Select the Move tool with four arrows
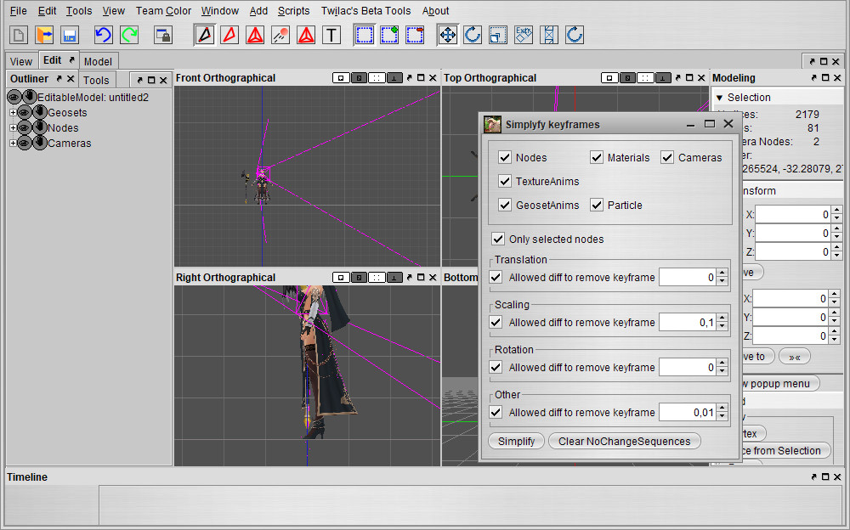 [x=447, y=35]
